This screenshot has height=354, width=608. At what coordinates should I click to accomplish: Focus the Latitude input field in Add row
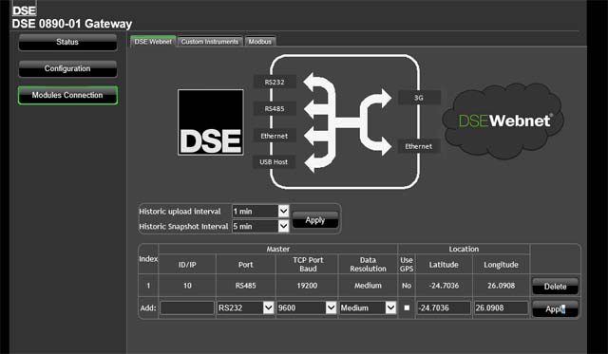click(444, 307)
